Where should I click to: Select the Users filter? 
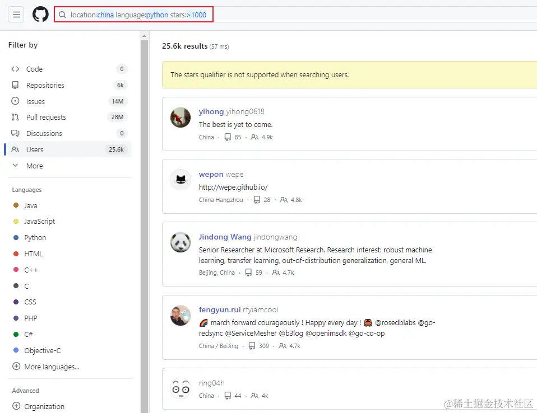click(70, 149)
